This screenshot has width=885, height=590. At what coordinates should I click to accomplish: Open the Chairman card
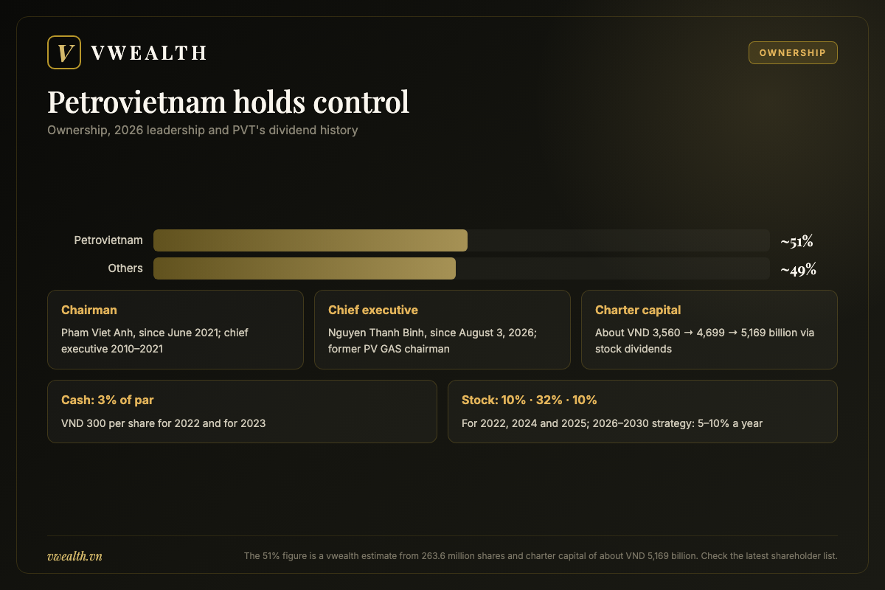click(176, 330)
